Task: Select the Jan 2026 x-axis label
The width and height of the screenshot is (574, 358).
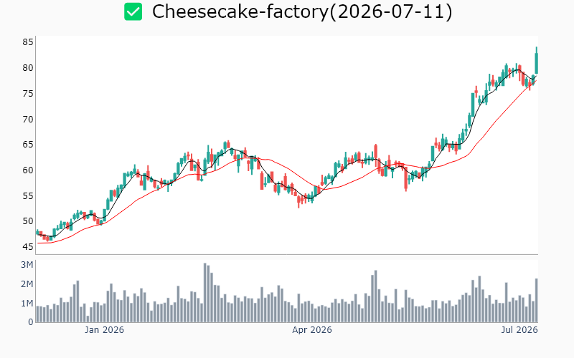Action: tap(104, 330)
